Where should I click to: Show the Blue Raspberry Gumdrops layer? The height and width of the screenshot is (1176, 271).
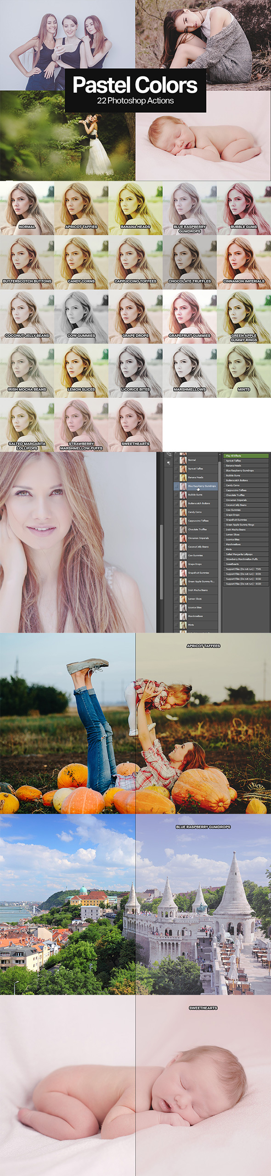click(176, 486)
